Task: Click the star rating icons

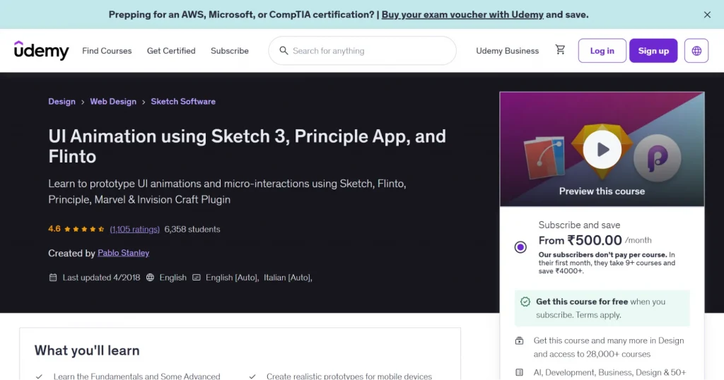Action: pos(84,229)
